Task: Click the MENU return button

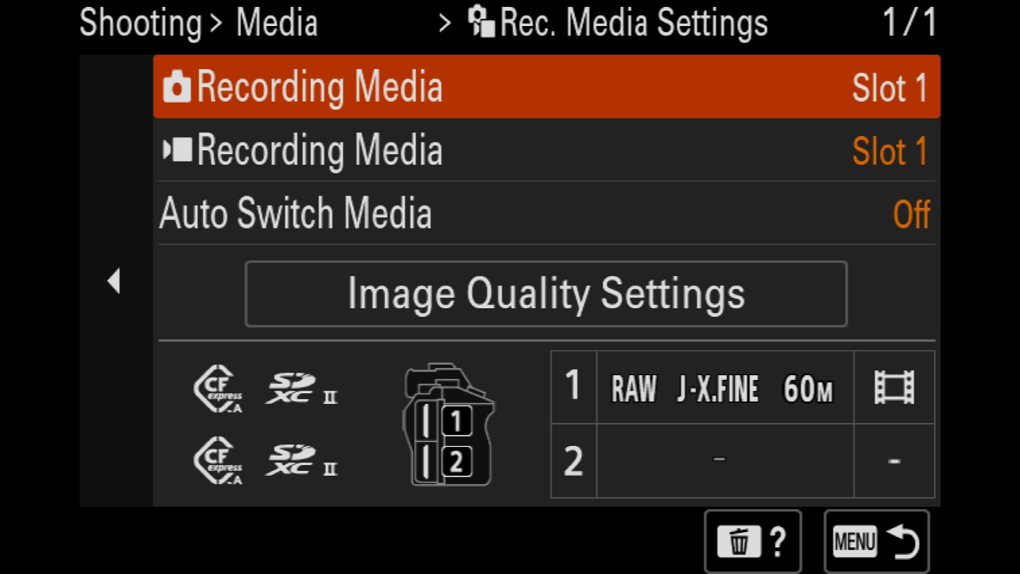Action: coord(877,542)
